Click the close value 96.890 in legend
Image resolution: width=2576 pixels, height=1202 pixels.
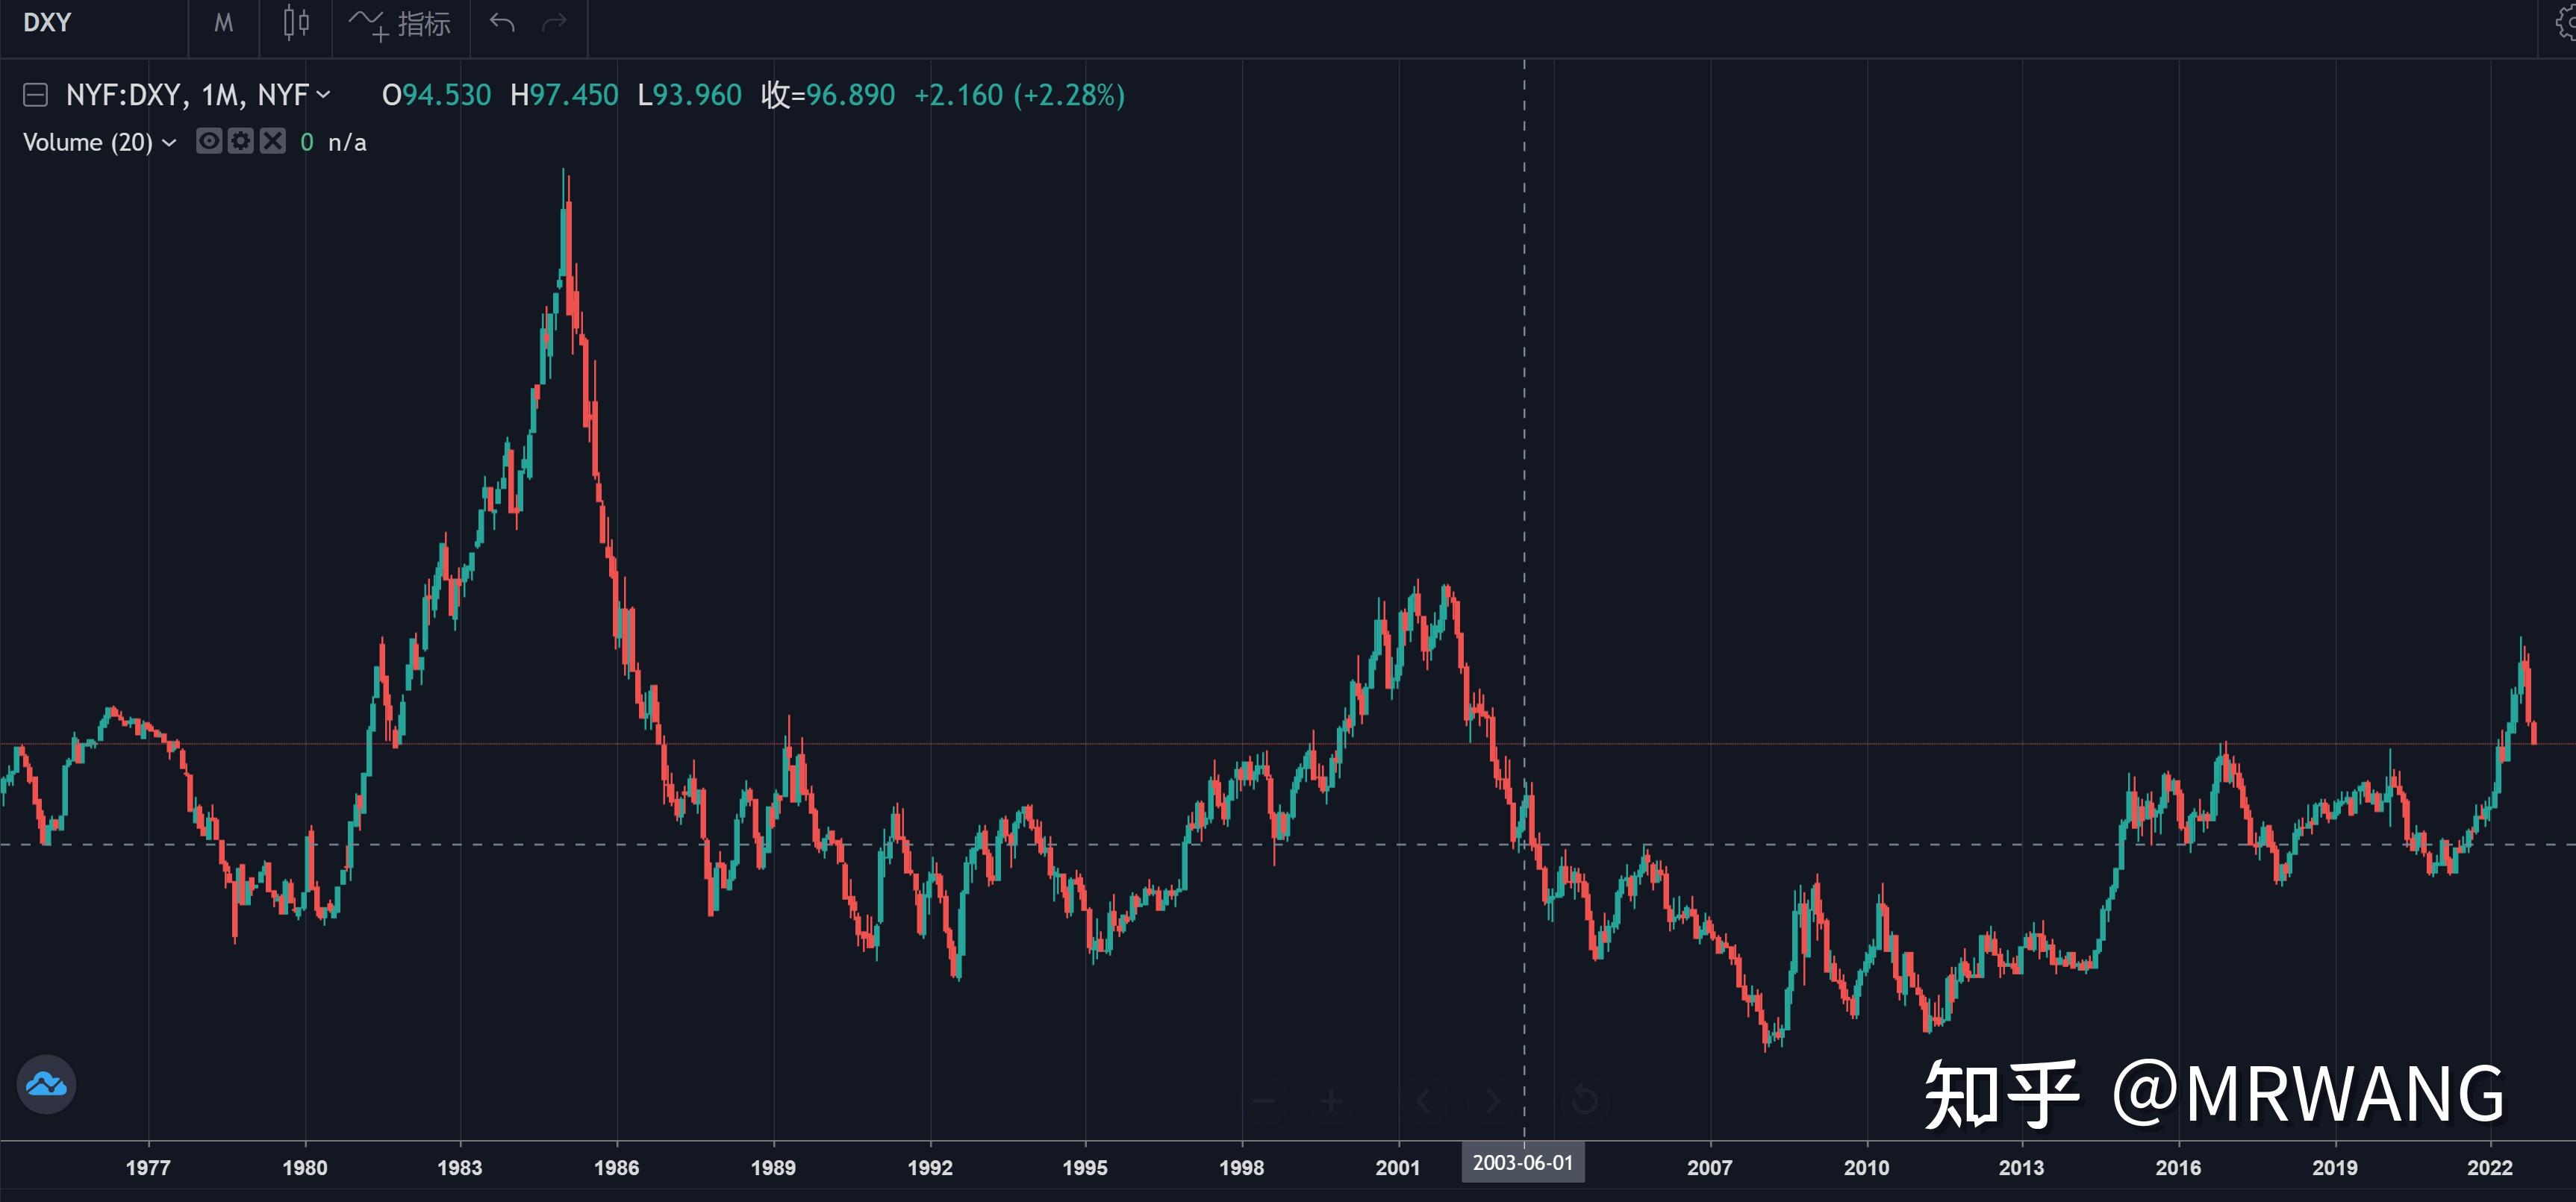pos(850,95)
